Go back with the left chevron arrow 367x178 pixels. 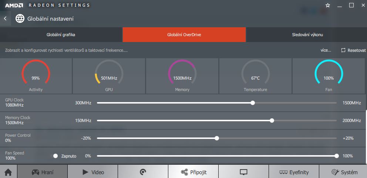pyautogui.click(x=5, y=18)
